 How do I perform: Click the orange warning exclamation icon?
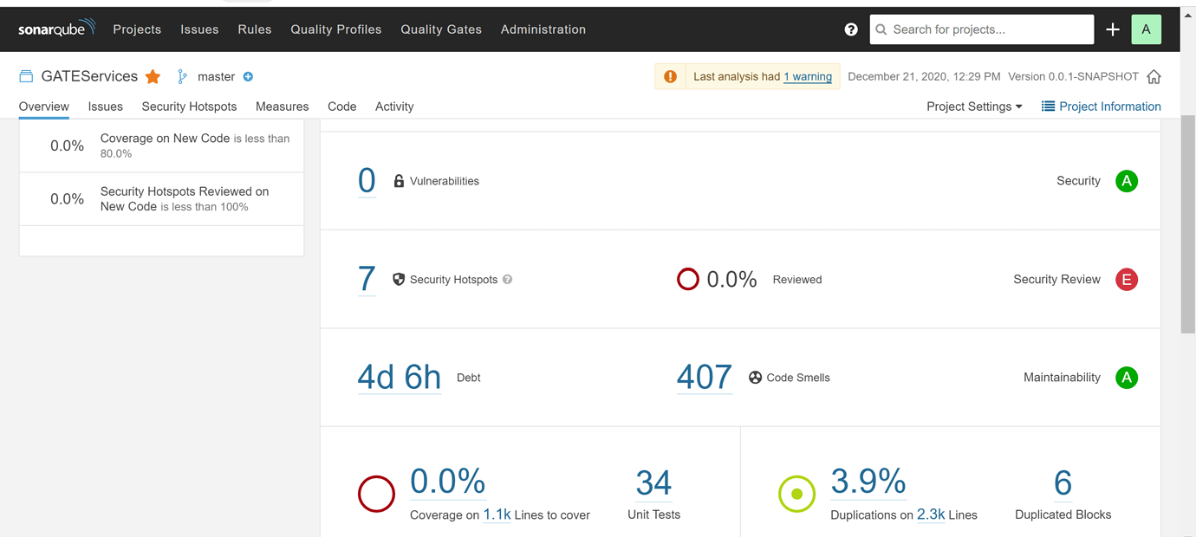click(x=670, y=77)
